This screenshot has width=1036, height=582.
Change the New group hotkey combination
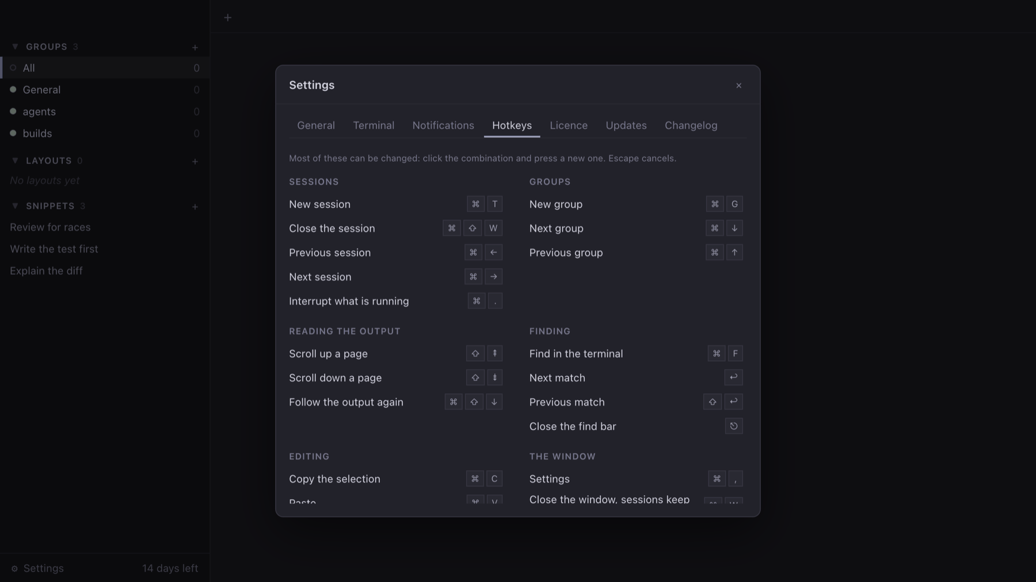[x=725, y=204]
